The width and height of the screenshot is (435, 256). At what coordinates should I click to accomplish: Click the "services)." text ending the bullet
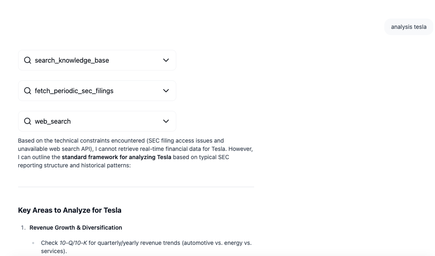pos(54,251)
